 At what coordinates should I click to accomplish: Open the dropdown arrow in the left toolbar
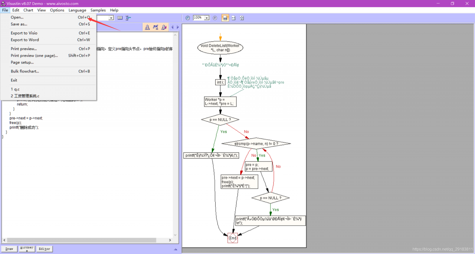coord(111,18)
